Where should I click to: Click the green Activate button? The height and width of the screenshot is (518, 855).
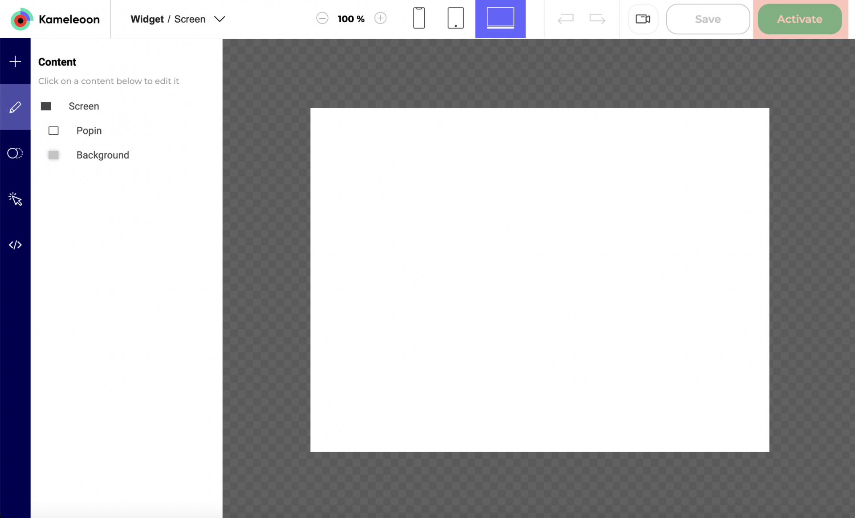[799, 19]
